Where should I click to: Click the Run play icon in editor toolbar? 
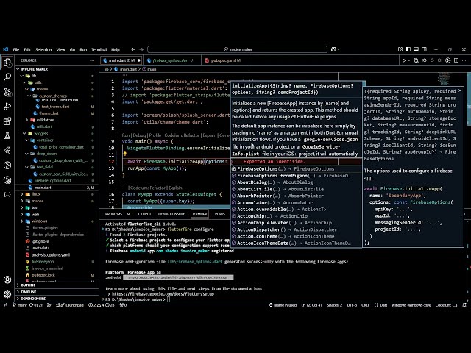pyautogui.click(x=404, y=60)
